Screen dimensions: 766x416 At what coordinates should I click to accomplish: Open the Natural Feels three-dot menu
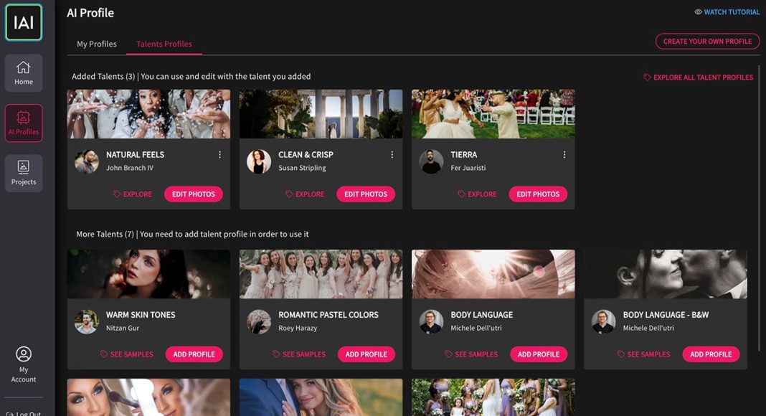click(220, 155)
